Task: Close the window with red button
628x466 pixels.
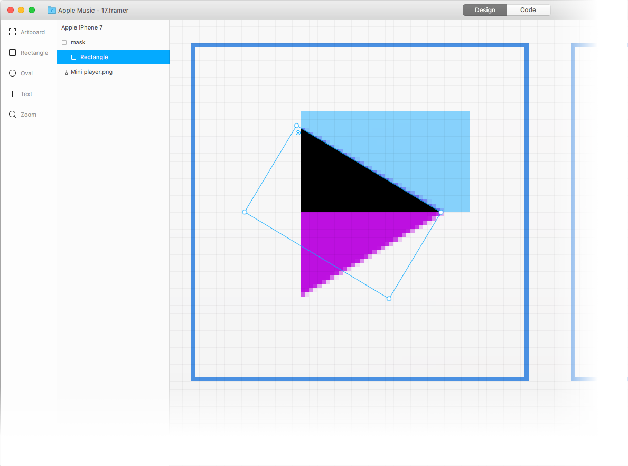Action: click(11, 10)
